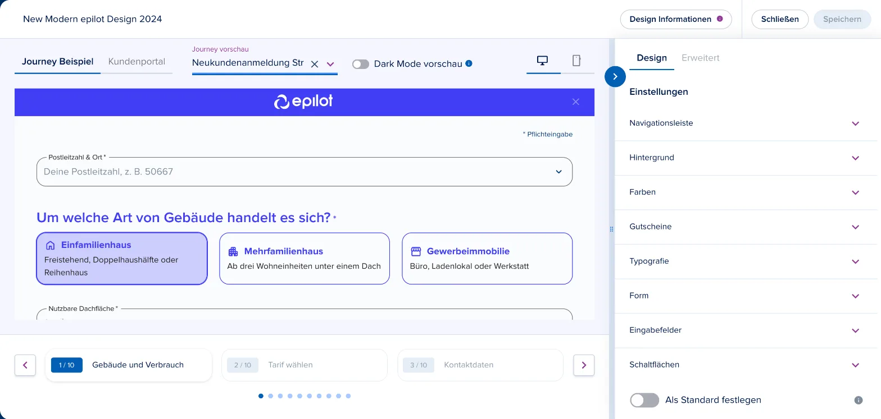The image size is (881, 419).
Task: Expand the Farben settings section
Action: (746, 192)
